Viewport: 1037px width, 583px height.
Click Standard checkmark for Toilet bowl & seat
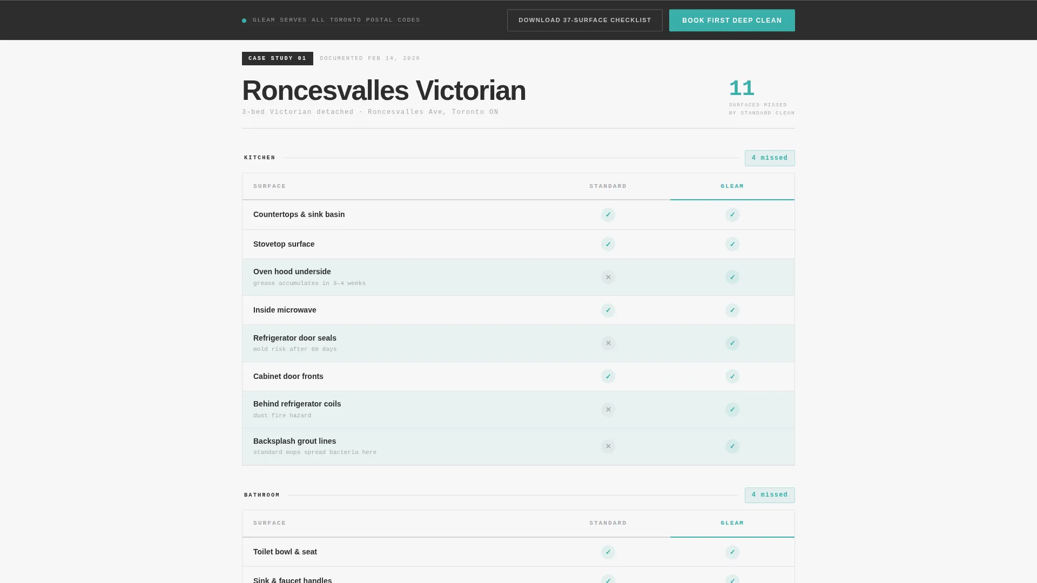coord(608,552)
